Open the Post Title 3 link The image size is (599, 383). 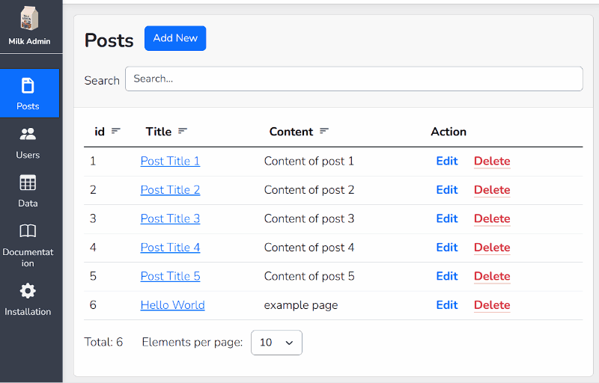pyautogui.click(x=170, y=218)
